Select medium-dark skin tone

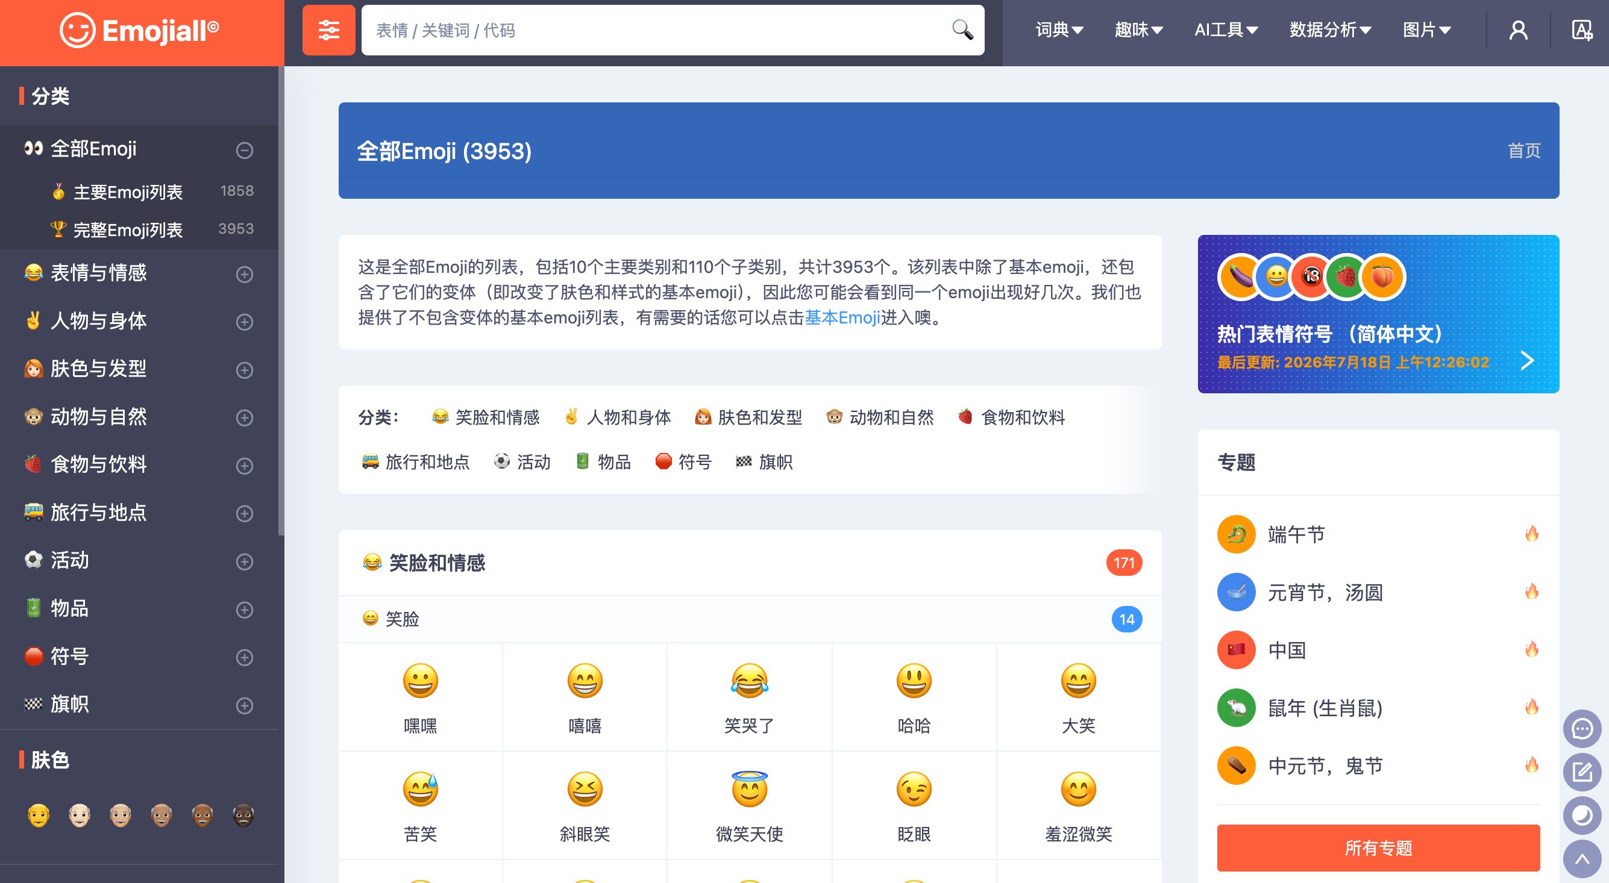tap(202, 815)
